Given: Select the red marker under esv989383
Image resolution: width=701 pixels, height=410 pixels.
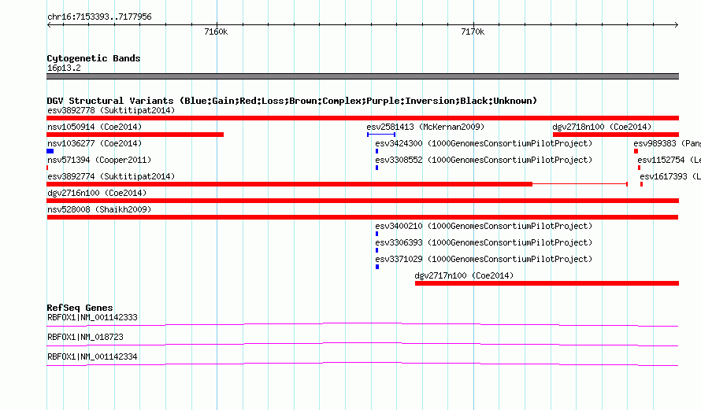Looking at the screenshot, I should (x=636, y=151).
